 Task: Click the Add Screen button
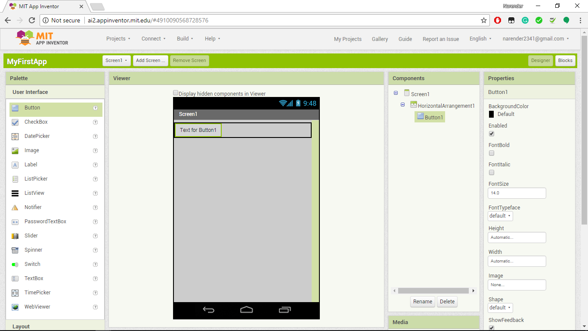pos(151,61)
